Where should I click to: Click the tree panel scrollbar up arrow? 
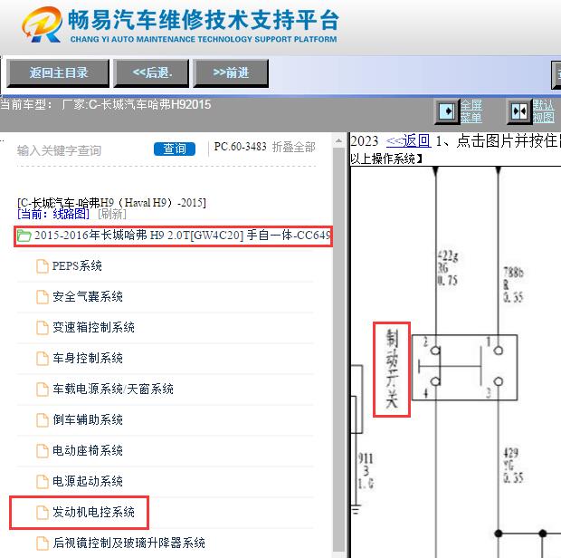point(338,140)
